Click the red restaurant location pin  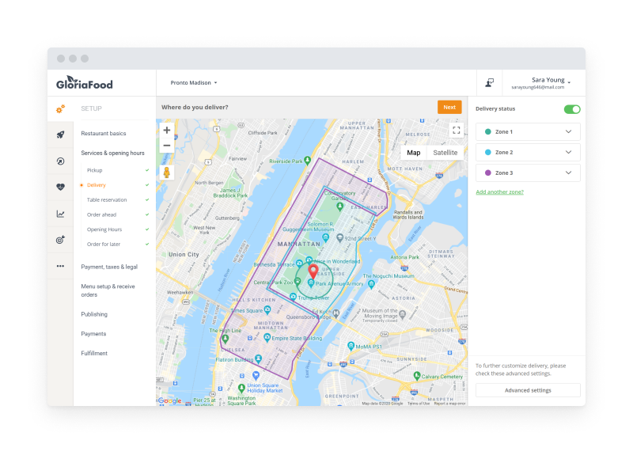pyautogui.click(x=313, y=271)
